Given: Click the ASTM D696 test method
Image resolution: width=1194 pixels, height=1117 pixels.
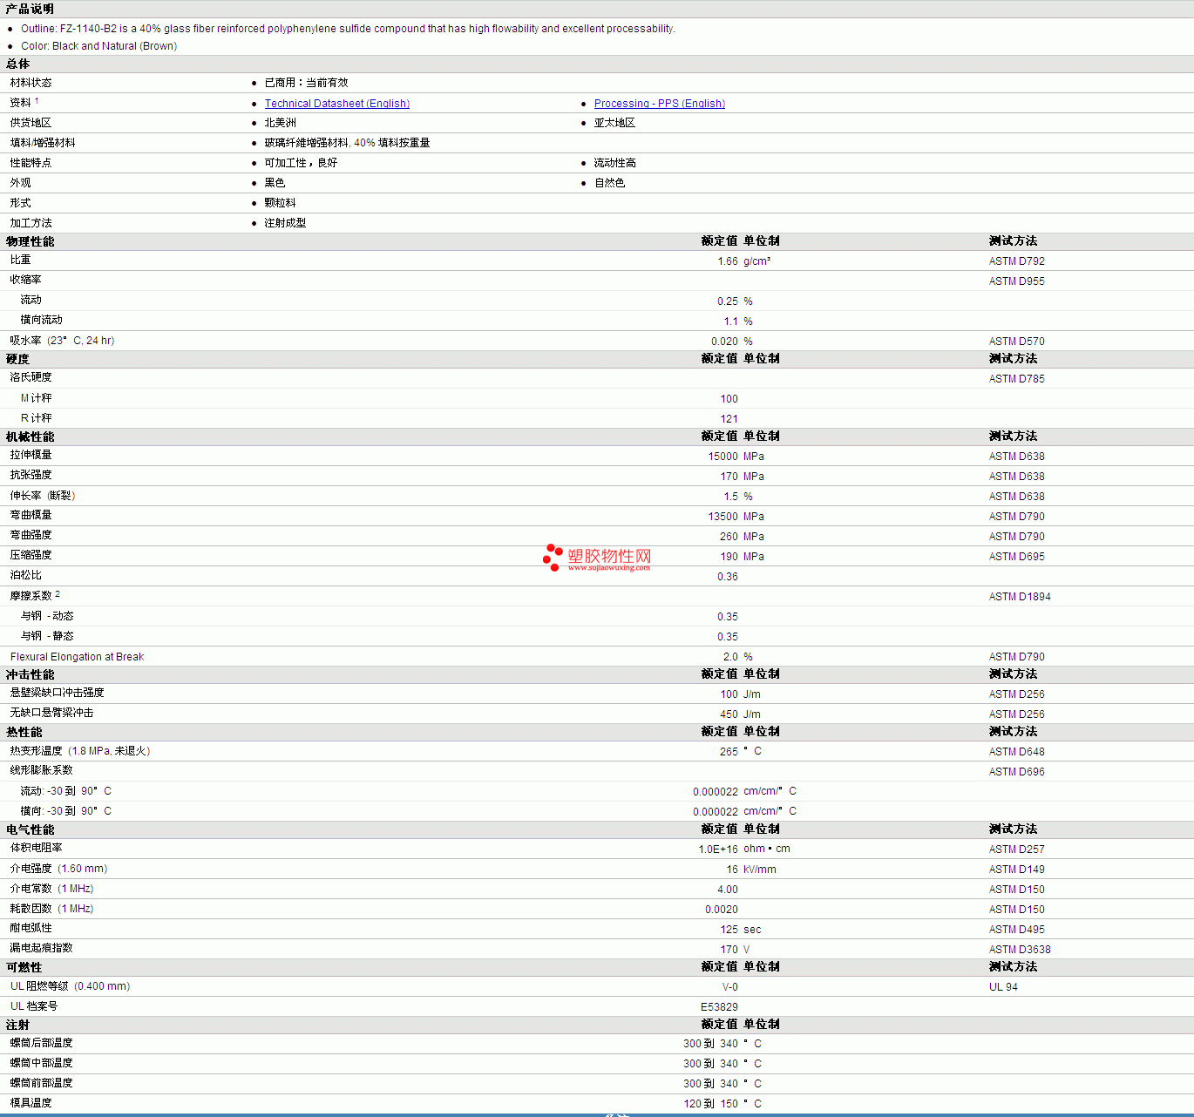Looking at the screenshot, I should point(1016,772).
